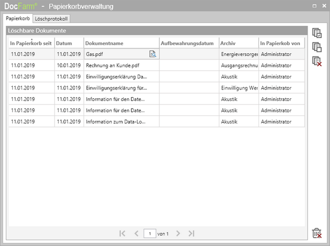Click the page number input field
Screen dimensions: 330x246
tap(149, 233)
